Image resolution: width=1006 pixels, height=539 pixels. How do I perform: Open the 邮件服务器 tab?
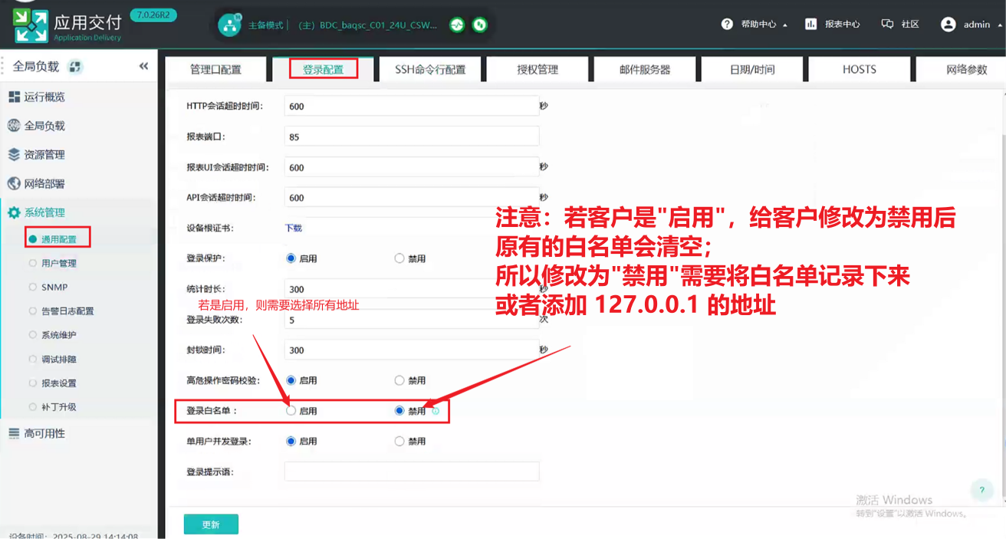click(x=645, y=70)
